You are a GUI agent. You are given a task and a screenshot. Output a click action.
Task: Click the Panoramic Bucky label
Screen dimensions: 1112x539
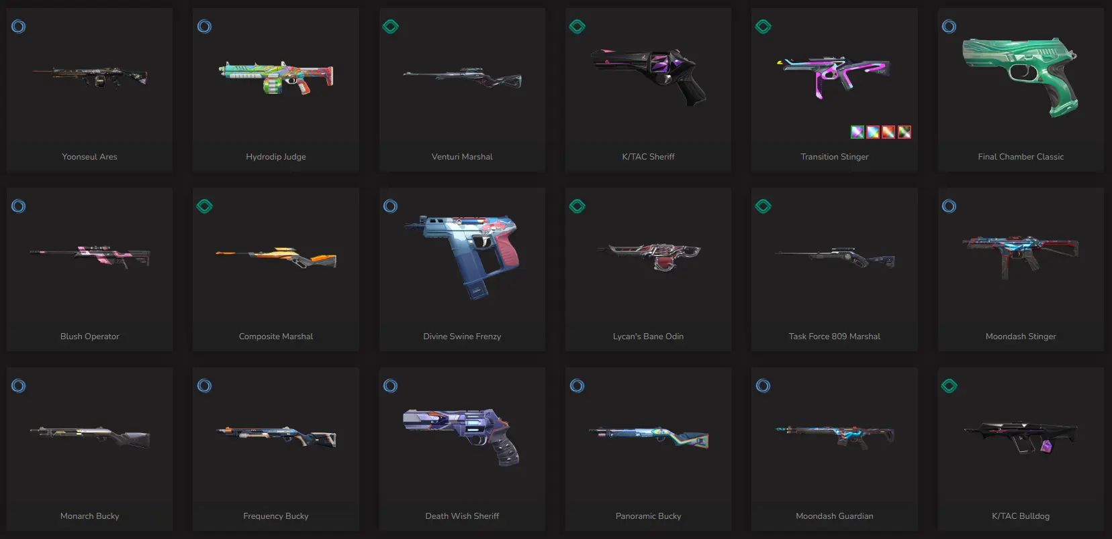coord(649,516)
